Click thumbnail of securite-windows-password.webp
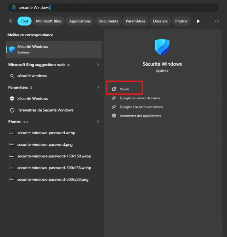The width and height of the screenshot is (227, 237). point(12,133)
